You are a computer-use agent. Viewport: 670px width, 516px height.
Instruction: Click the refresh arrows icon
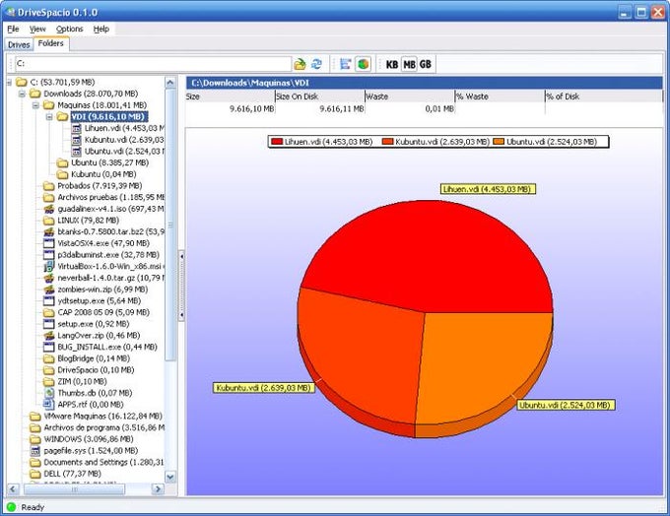click(316, 64)
